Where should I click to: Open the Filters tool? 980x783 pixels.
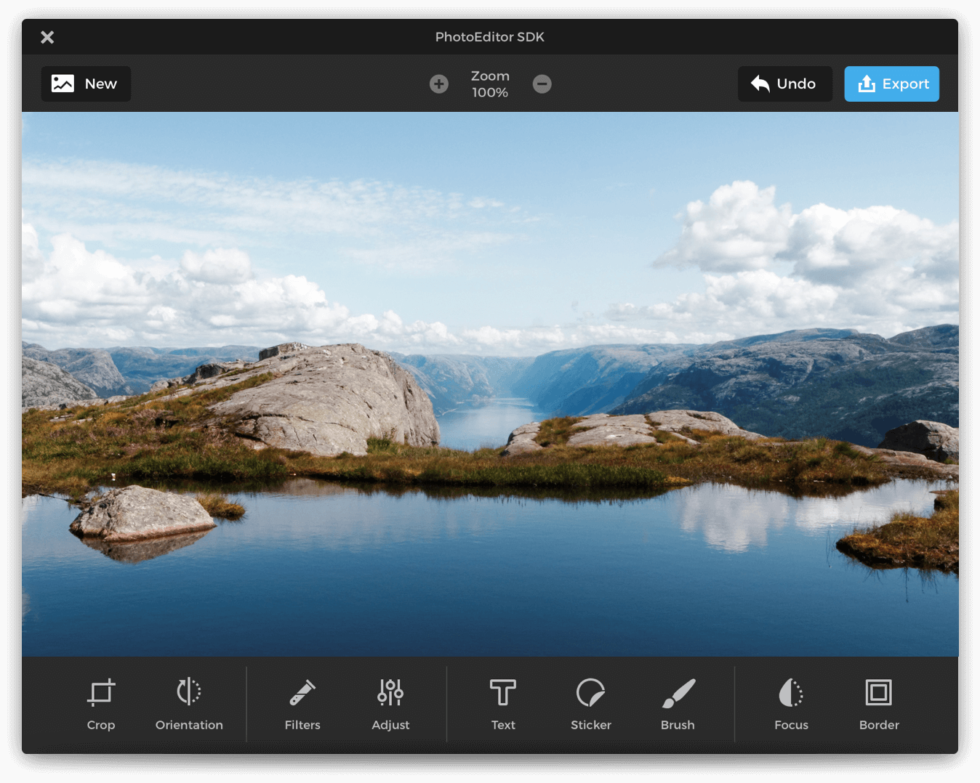click(302, 705)
